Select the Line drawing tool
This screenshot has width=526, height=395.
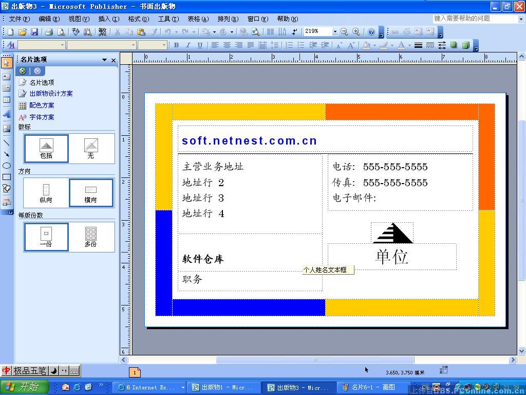[x=6, y=143]
